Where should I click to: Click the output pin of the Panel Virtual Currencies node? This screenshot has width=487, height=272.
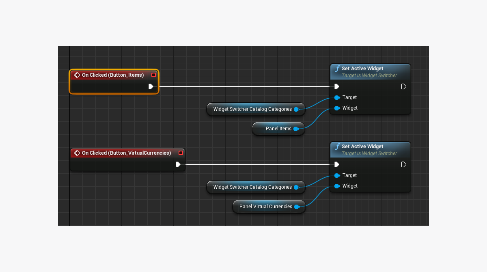(x=297, y=207)
